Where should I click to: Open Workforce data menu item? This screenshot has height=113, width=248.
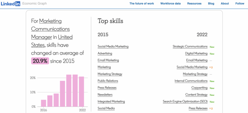tap(170, 3)
